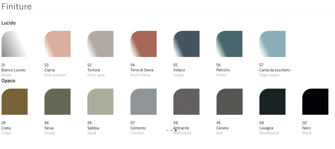Choose the Cipria pink-powder glossy swatch
Screen dimensions: 335x149
coord(58,44)
